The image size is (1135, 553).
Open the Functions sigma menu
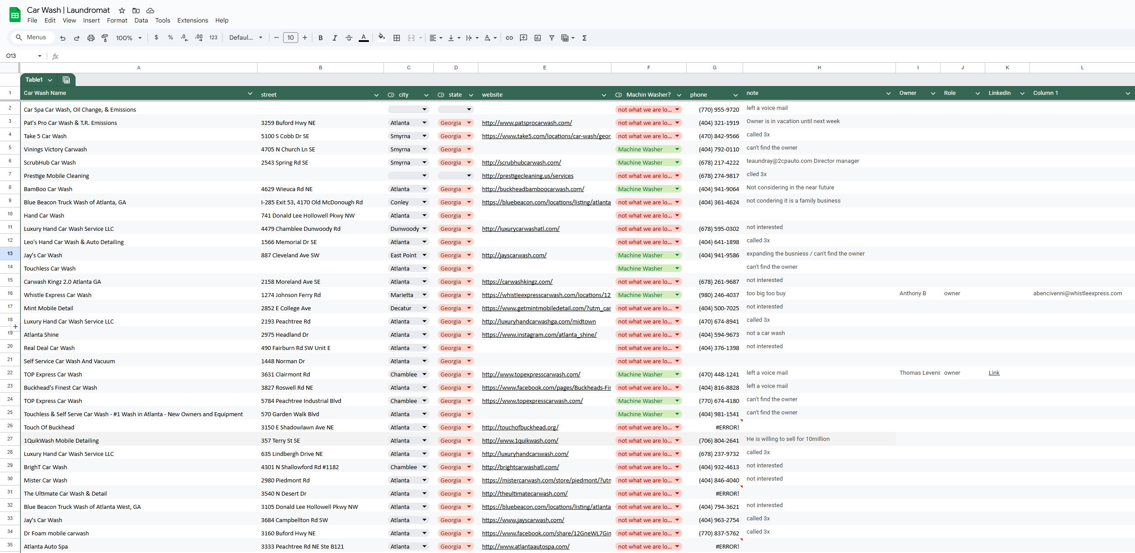click(585, 38)
